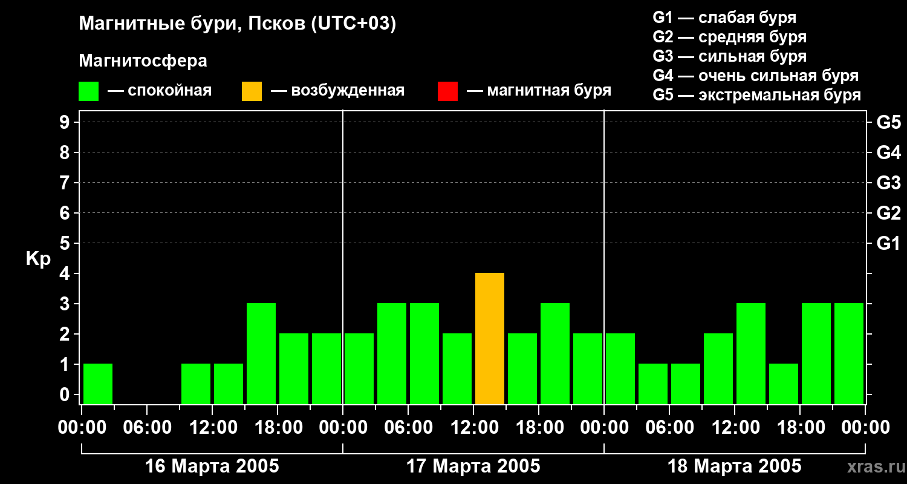Click the Kp axis title label
This screenshot has height=484, width=907.
click(38, 258)
